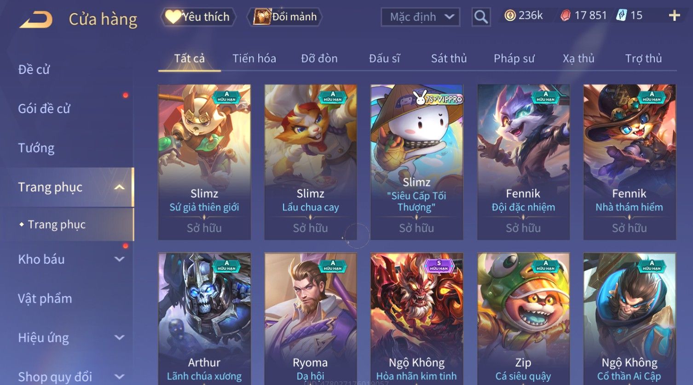Expand the Kho báu sidebar section

point(119,259)
